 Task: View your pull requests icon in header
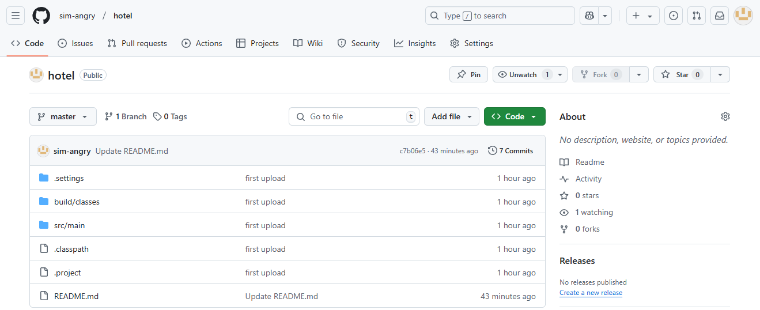[x=696, y=16]
